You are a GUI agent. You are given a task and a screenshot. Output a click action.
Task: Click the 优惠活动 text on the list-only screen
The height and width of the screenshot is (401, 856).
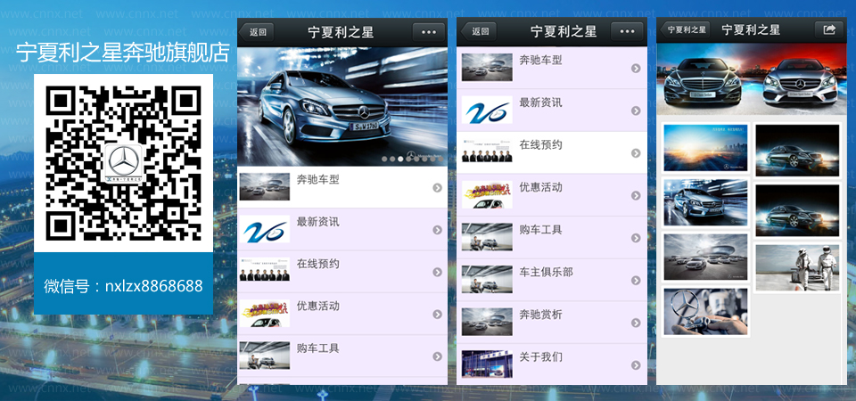[x=540, y=187]
